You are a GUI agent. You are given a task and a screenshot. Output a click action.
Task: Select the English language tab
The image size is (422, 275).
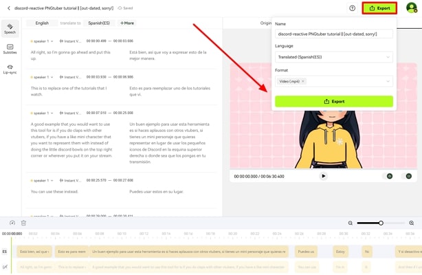coord(42,23)
